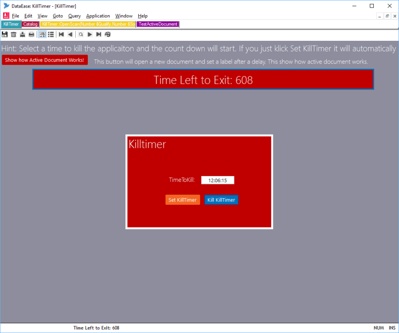Click the NUM status indicator
The height and width of the screenshot is (333, 399).
pyautogui.click(x=379, y=328)
